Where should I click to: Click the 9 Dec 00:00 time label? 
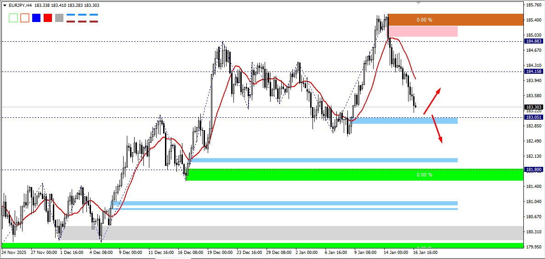coord(131,253)
